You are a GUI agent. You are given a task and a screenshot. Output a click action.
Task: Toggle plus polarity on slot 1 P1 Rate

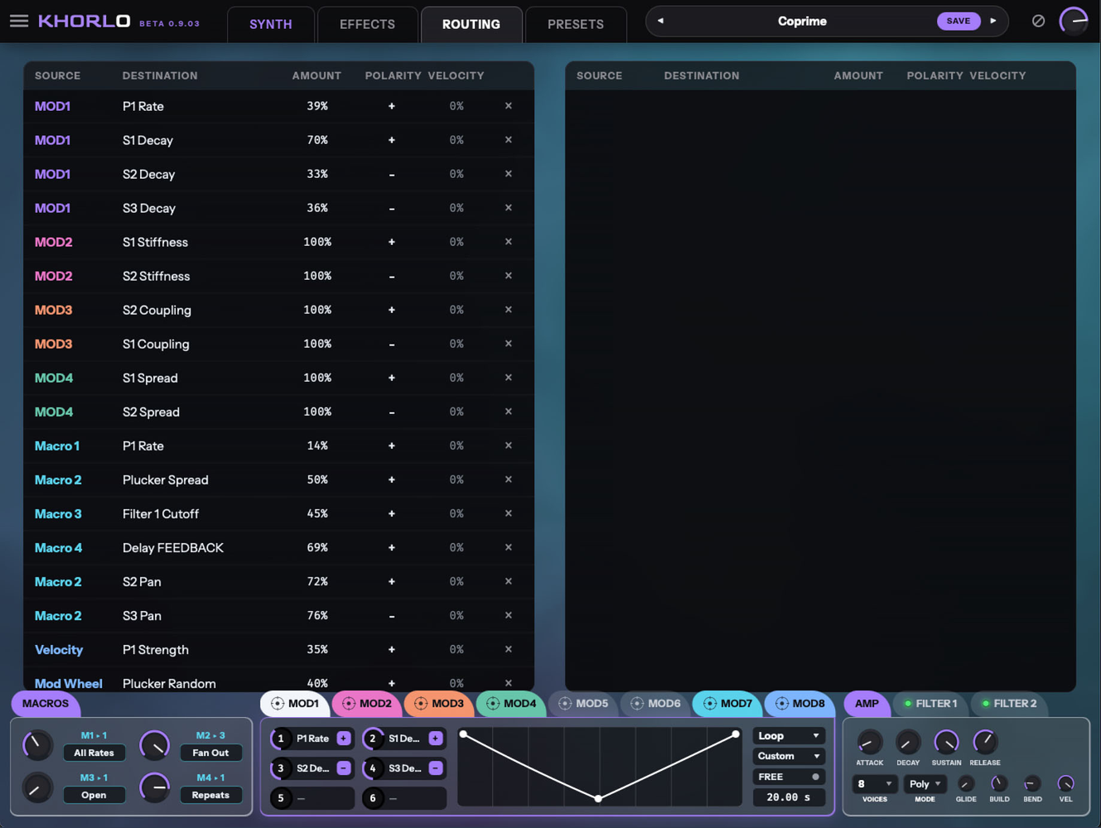click(x=344, y=739)
